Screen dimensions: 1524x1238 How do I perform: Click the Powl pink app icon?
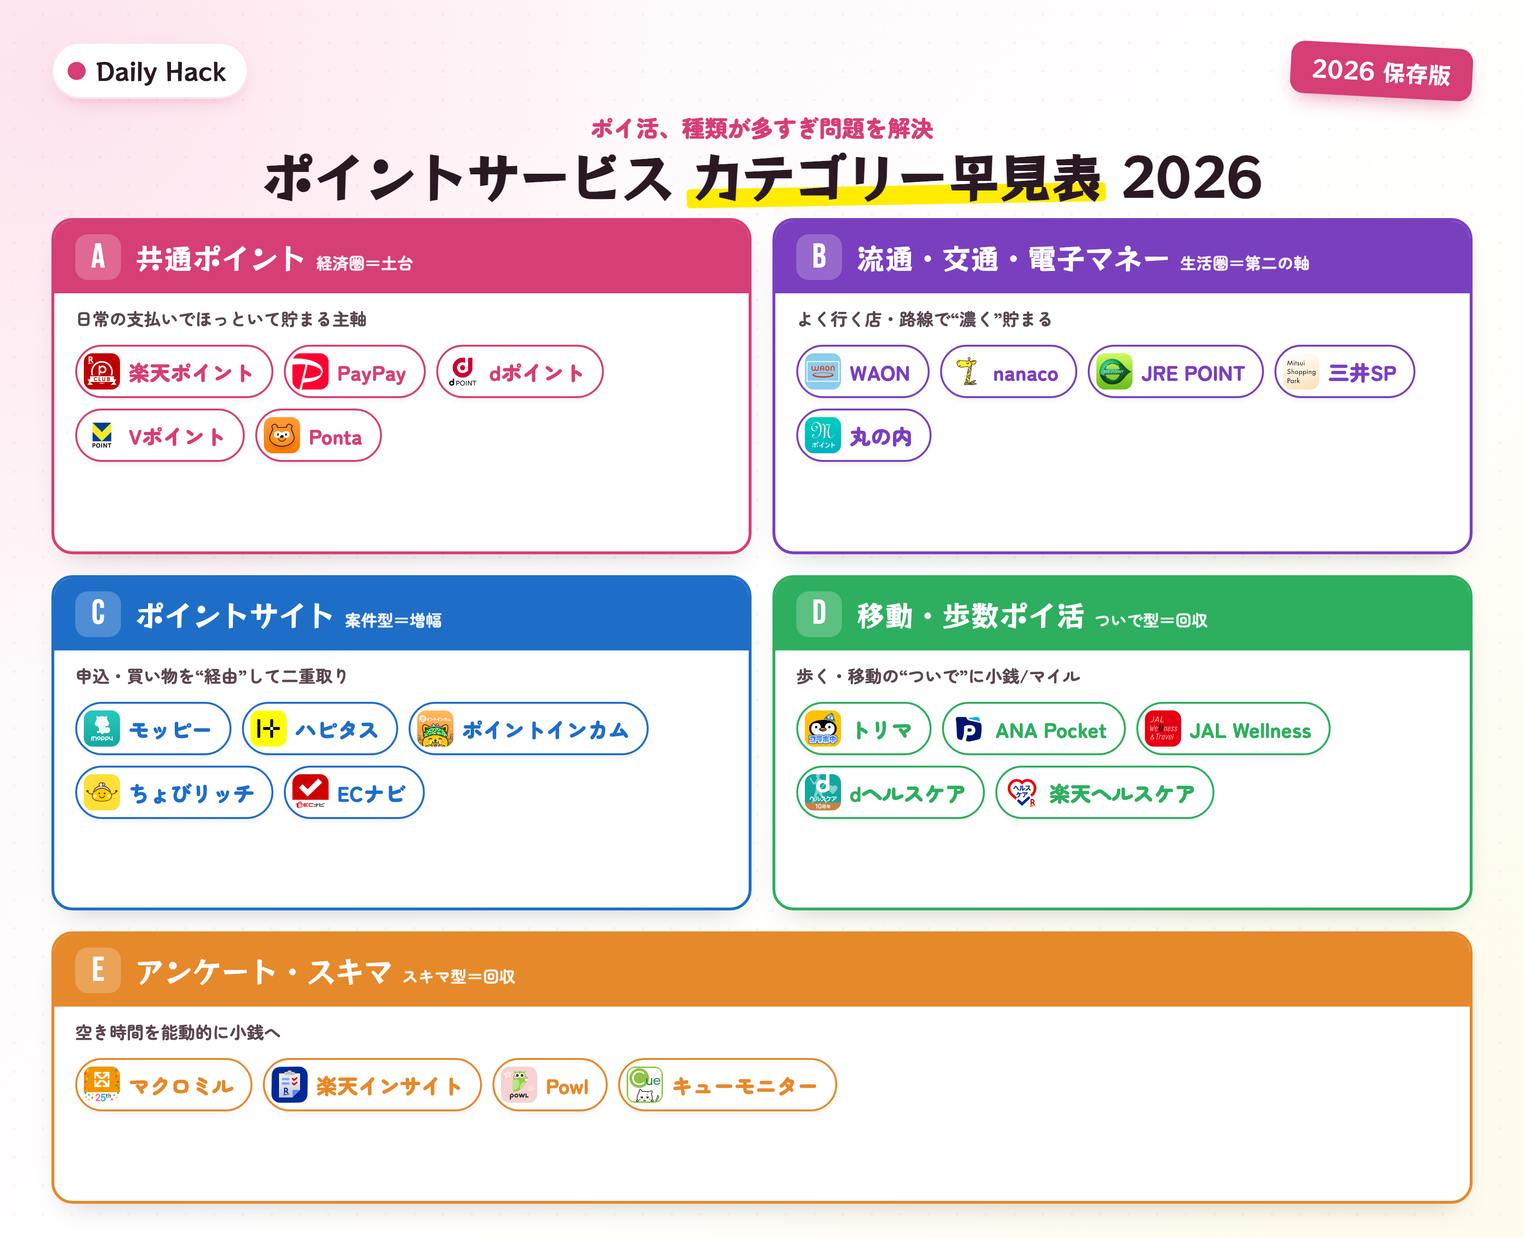point(519,1085)
